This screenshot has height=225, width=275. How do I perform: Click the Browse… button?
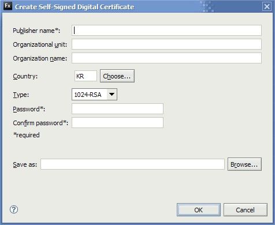pyautogui.click(x=244, y=164)
